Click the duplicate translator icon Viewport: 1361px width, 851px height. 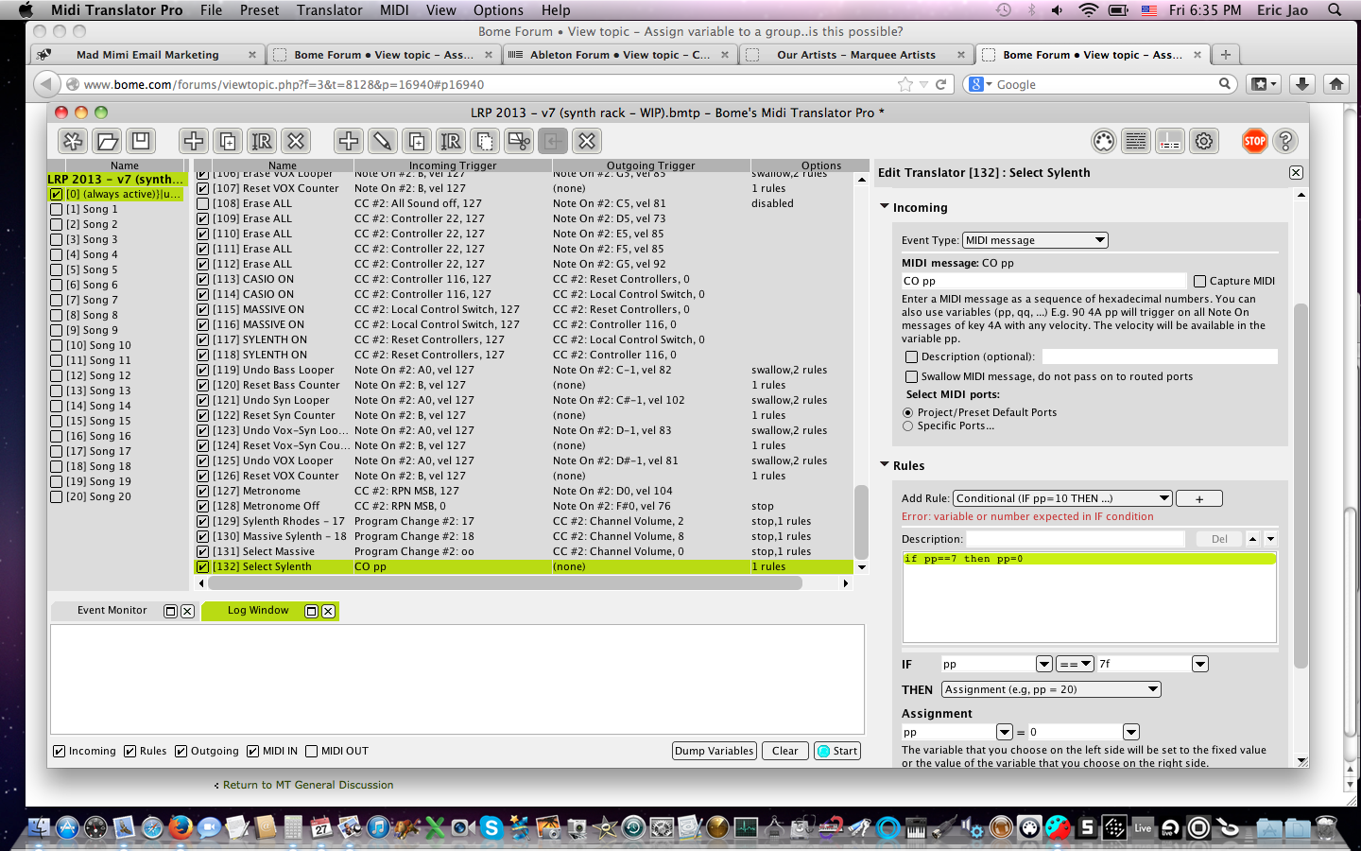pyautogui.click(x=417, y=141)
